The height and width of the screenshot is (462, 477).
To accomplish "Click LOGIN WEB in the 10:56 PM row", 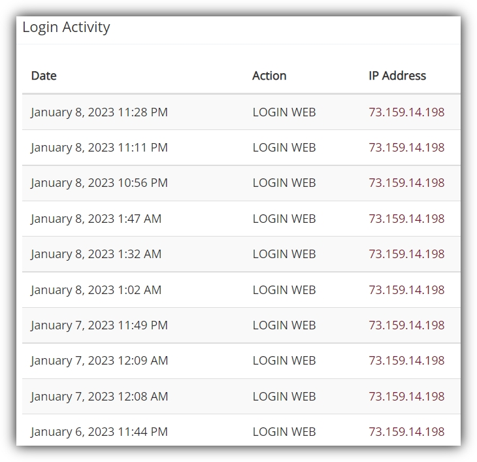I will pos(284,183).
